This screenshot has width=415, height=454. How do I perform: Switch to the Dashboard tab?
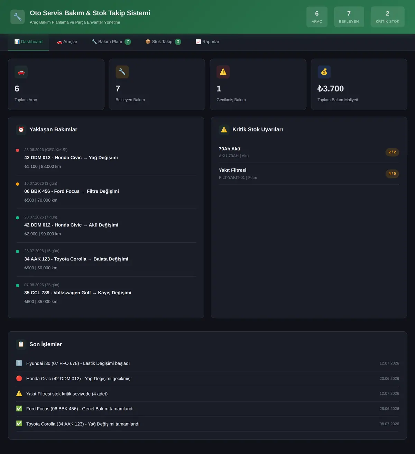(28, 42)
